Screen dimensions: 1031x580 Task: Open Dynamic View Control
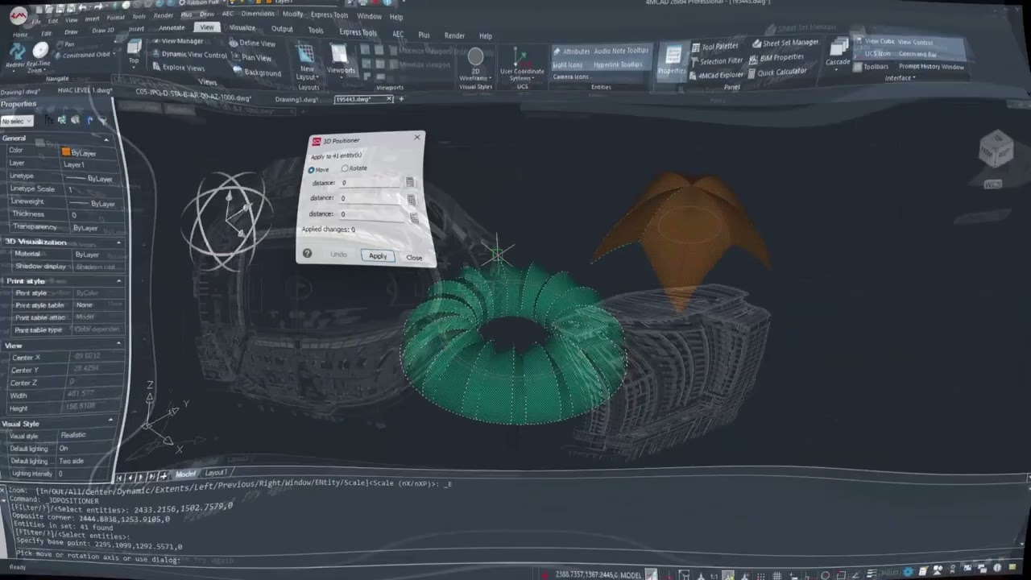click(x=188, y=55)
